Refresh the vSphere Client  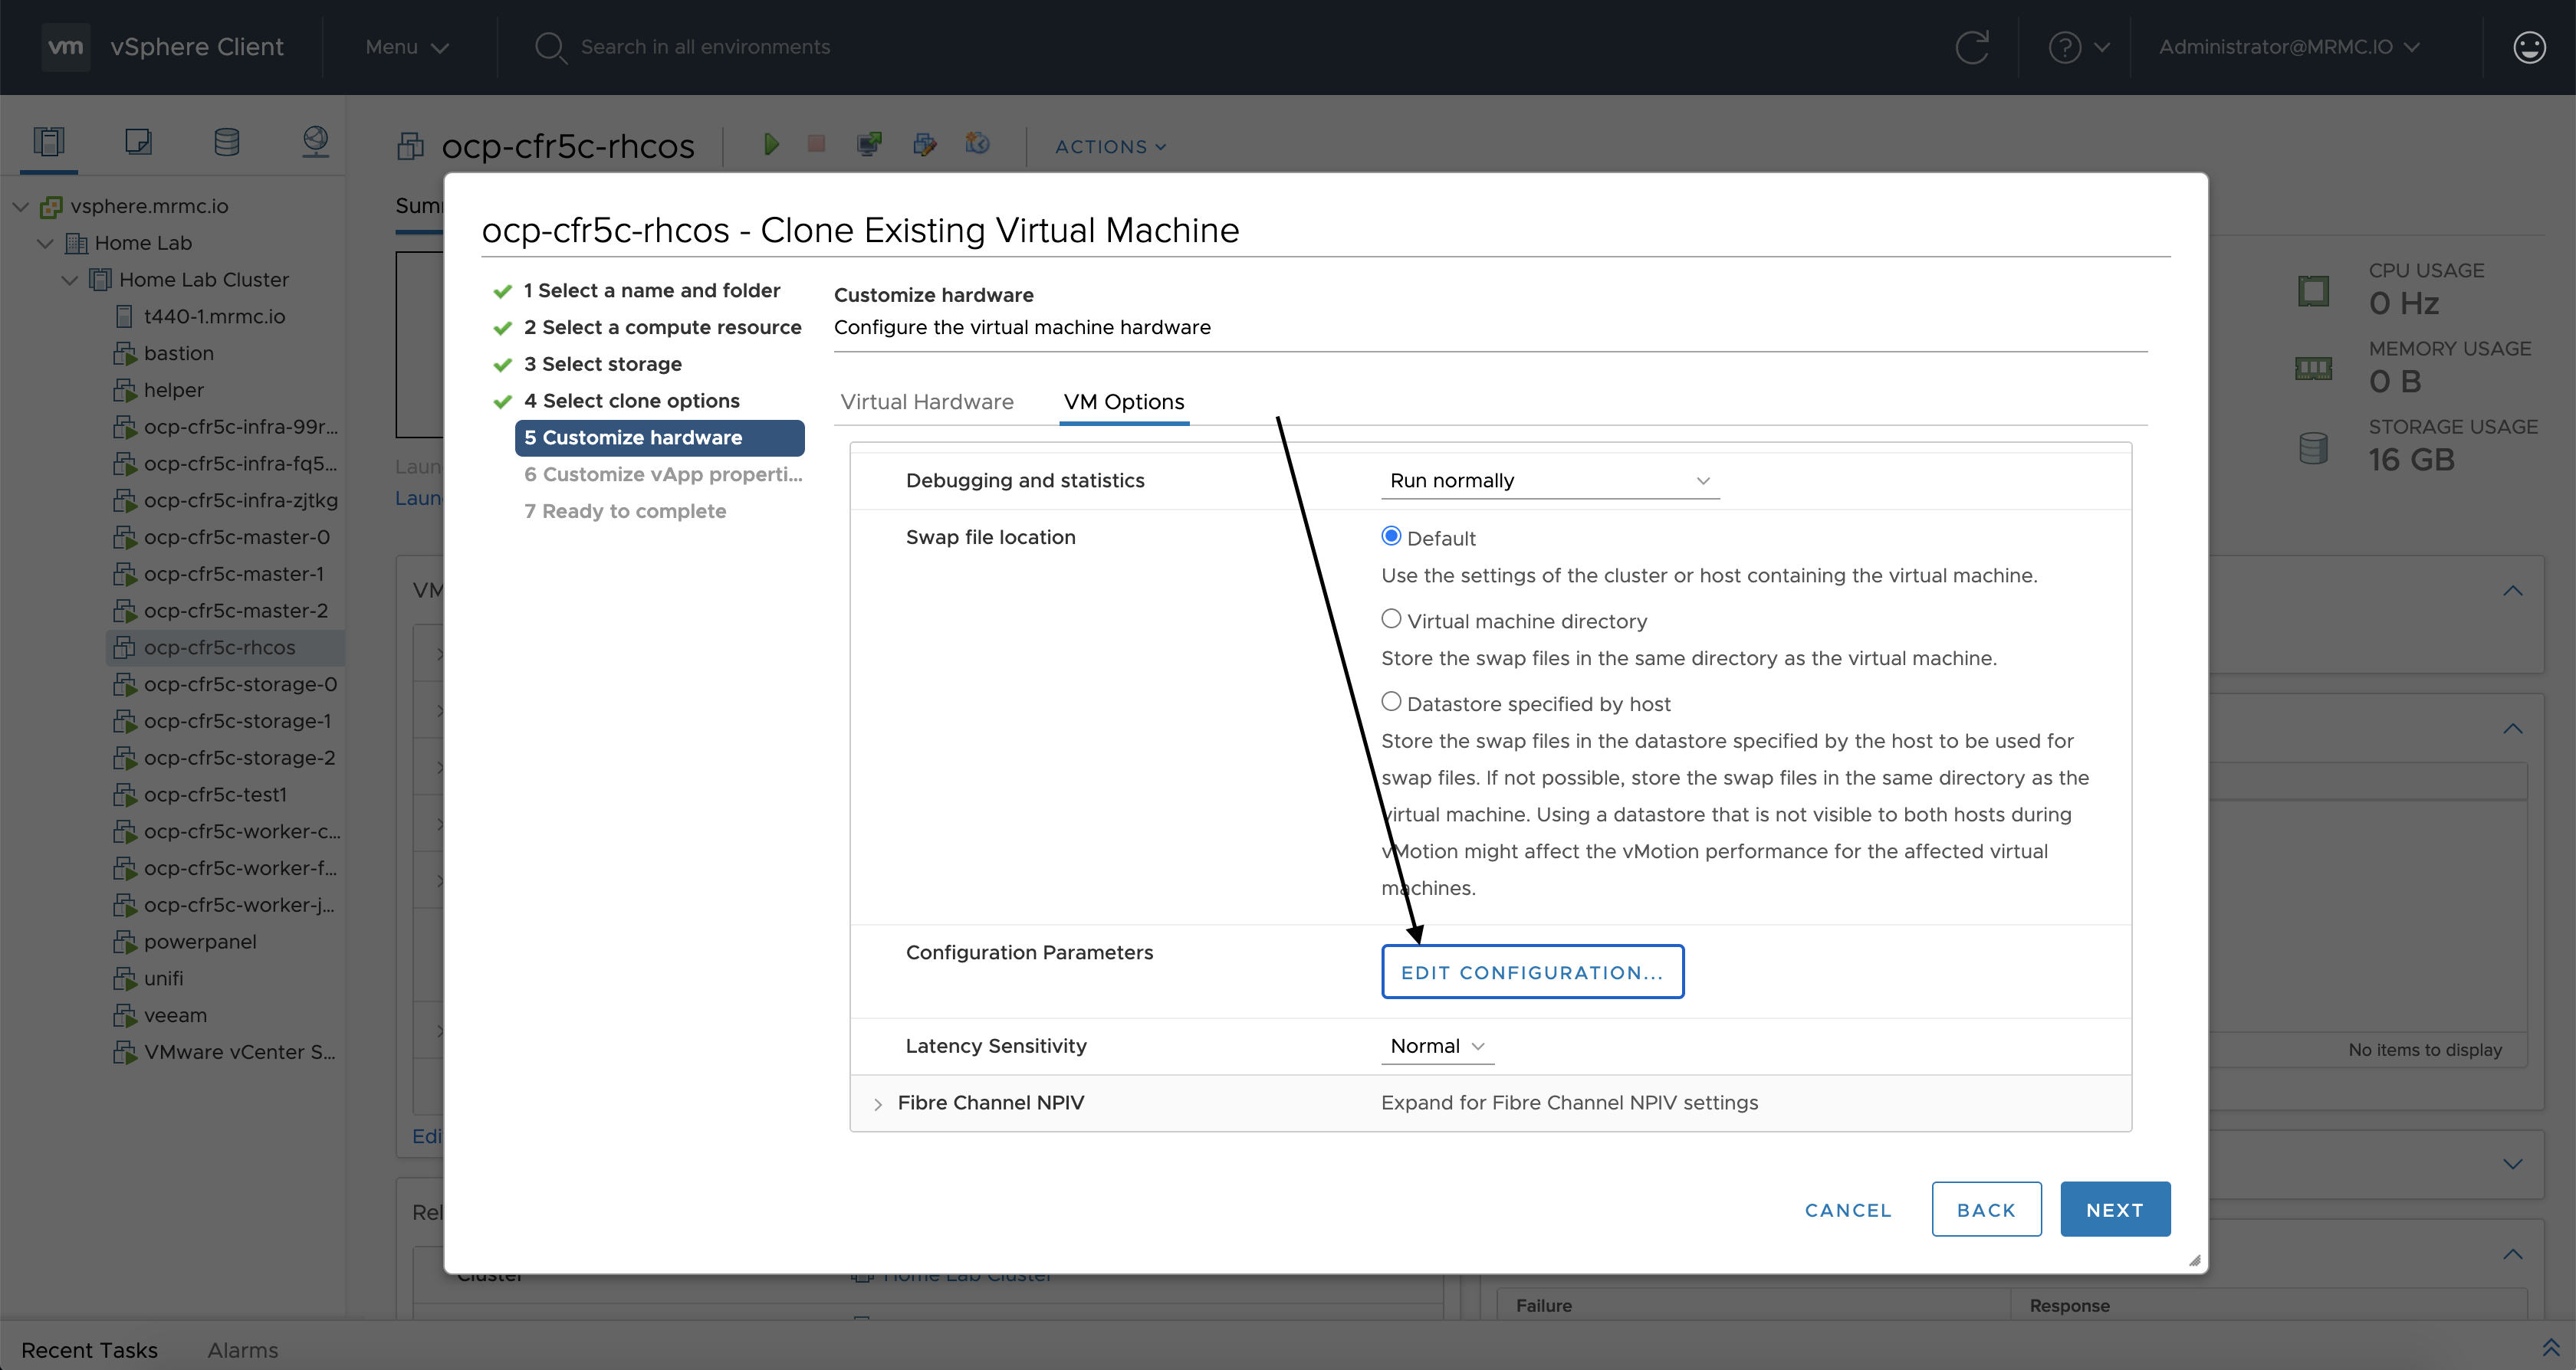tap(1973, 47)
